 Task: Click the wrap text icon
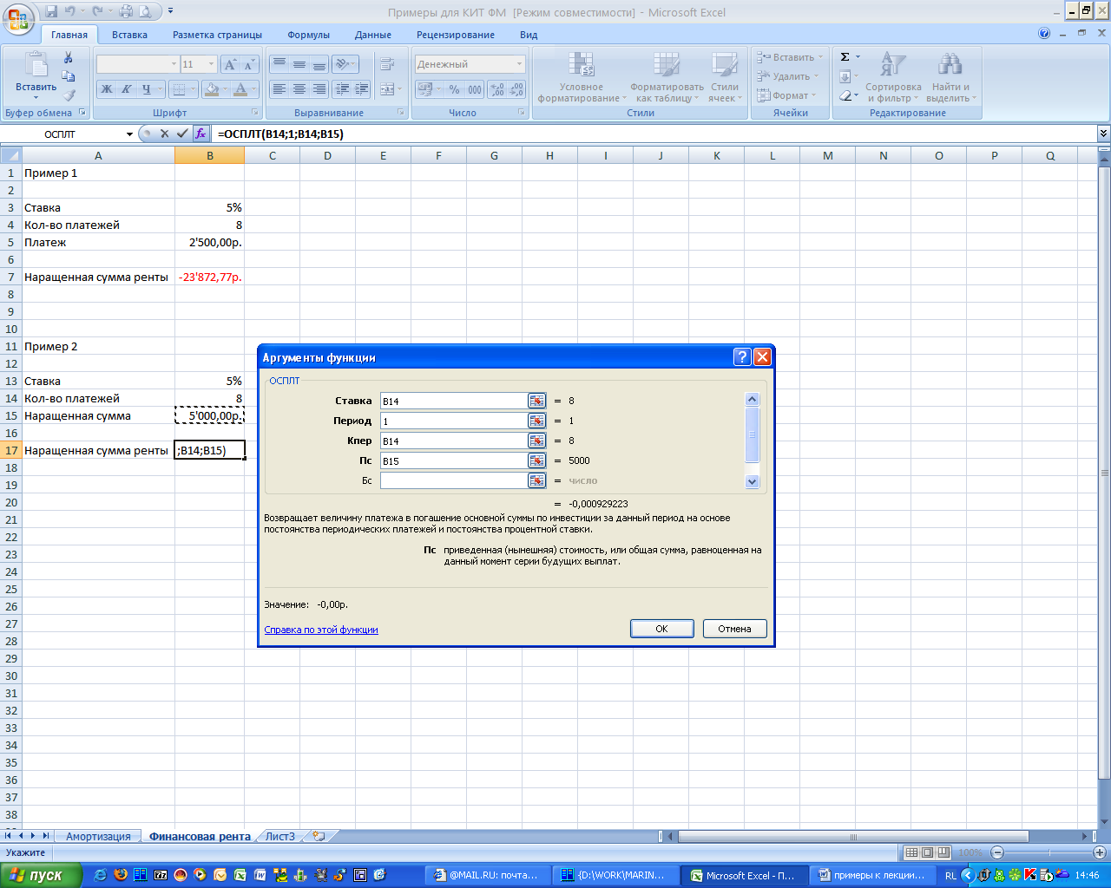pos(387,64)
